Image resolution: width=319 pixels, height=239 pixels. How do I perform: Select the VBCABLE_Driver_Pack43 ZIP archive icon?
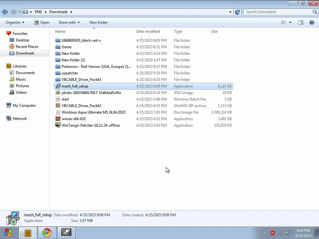[x=58, y=106]
